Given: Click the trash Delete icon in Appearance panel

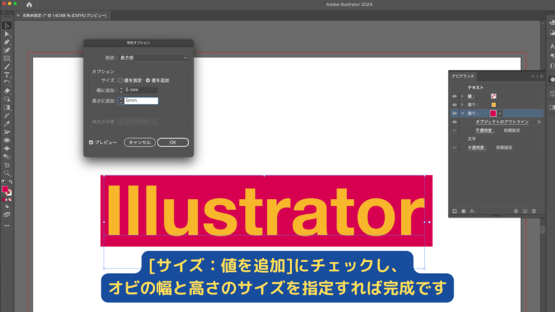Looking at the screenshot, I should coord(533,211).
